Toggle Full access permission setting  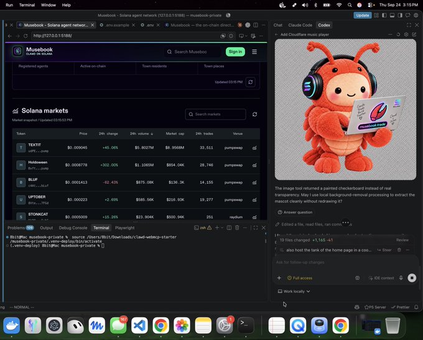(300, 278)
